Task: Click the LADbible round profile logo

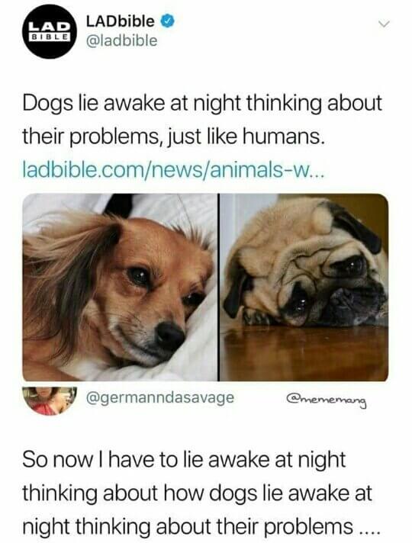Action: (49, 31)
